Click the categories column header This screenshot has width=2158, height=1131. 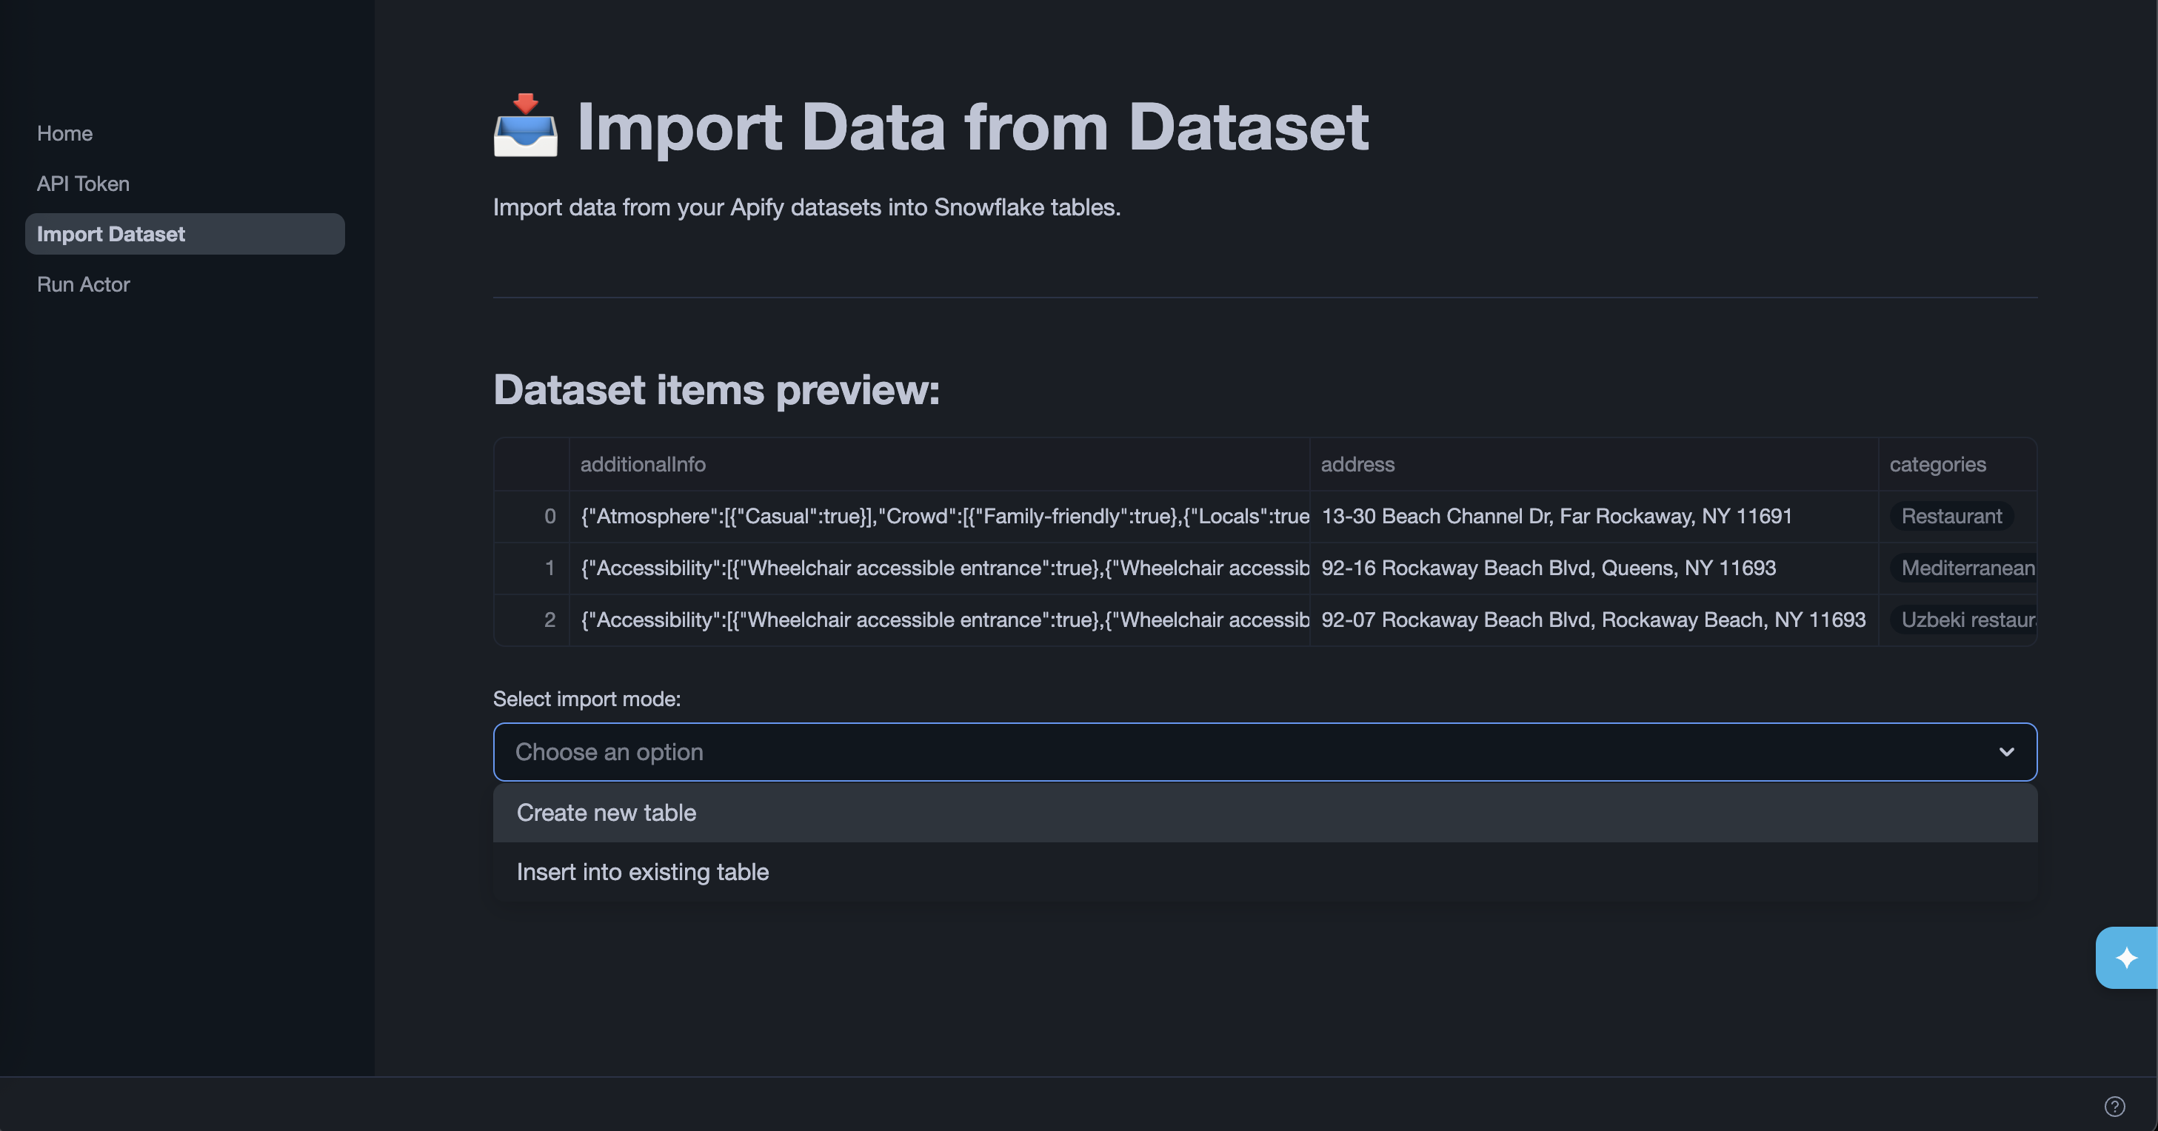[x=1937, y=464]
